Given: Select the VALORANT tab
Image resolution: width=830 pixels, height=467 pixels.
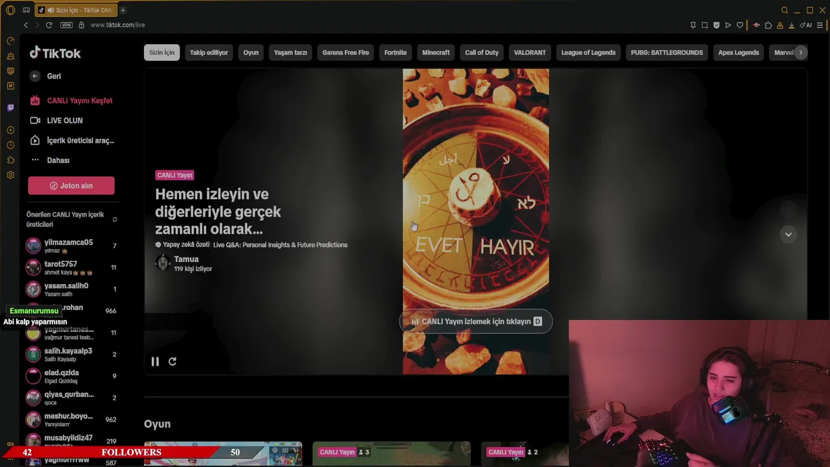Looking at the screenshot, I should click(x=530, y=53).
